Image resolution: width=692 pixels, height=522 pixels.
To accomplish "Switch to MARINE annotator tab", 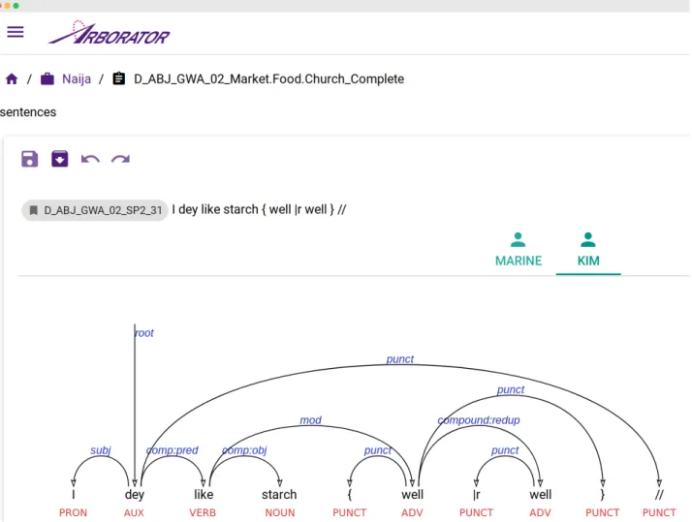I will point(519,250).
